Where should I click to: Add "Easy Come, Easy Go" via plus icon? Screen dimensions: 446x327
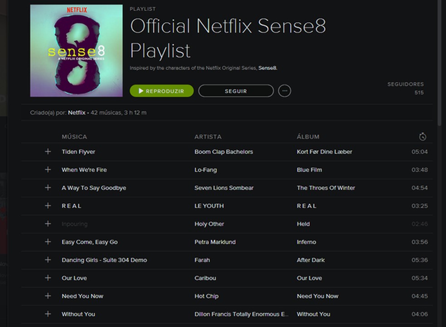[x=48, y=242]
